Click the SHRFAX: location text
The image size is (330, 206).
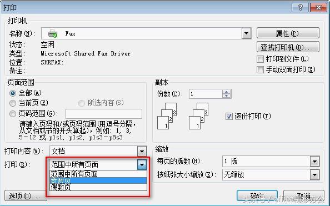pos(52,62)
